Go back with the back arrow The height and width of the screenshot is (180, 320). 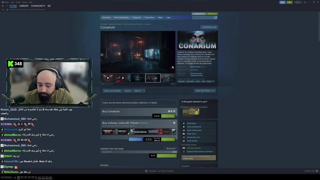[3, 6]
